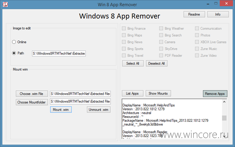Click the 'ResourceId : ~' log line
This screenshot has width=235, height=147.
pos(133,117)
